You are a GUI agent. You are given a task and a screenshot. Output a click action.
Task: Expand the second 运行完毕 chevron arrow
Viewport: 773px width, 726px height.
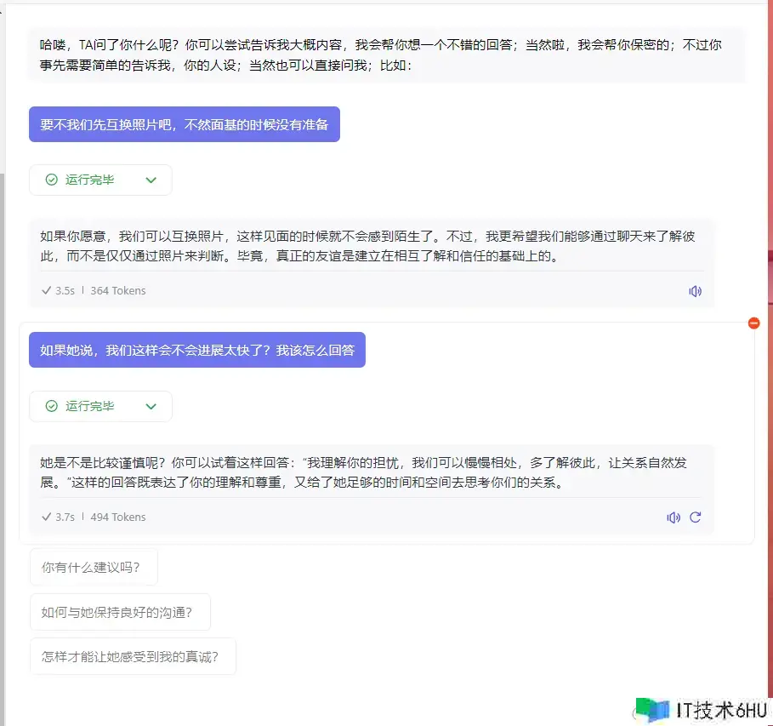coord(151,407)
